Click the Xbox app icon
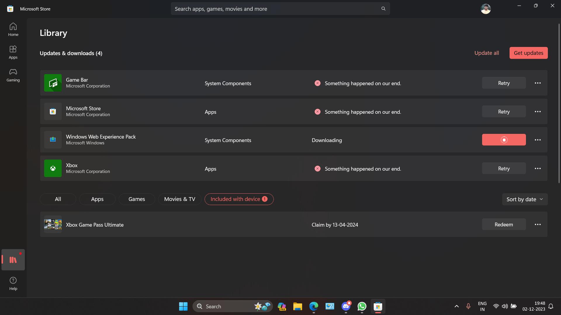Screen dimensions: 561x315 click(x=53, y=168)
